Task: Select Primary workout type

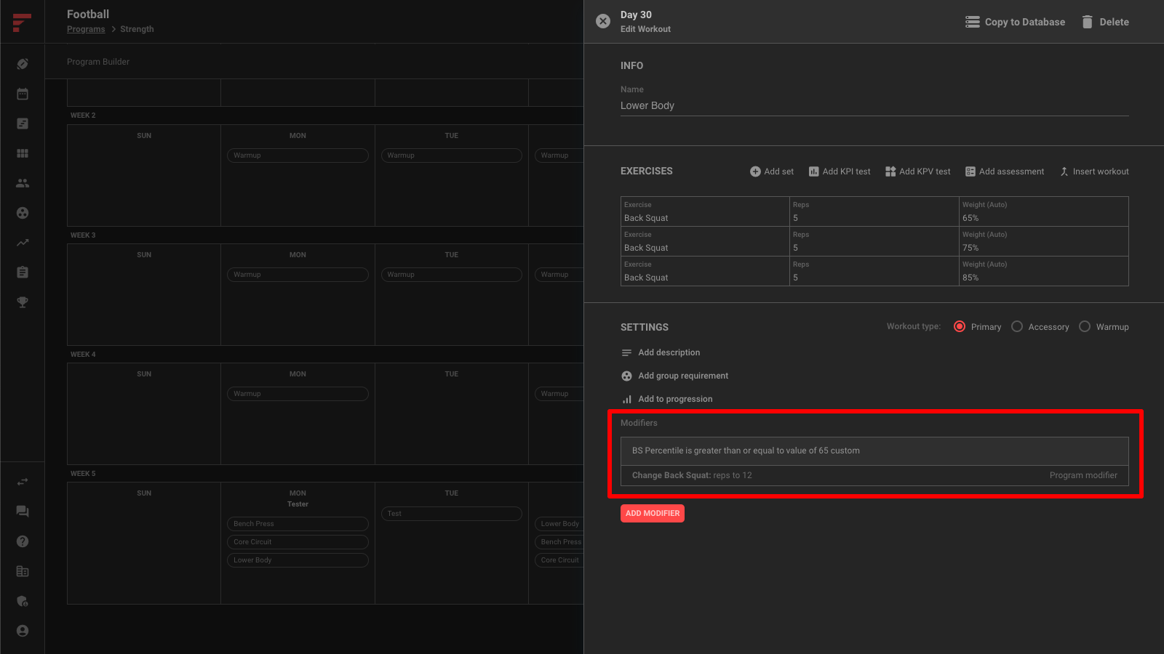Action: coord(960,326)
